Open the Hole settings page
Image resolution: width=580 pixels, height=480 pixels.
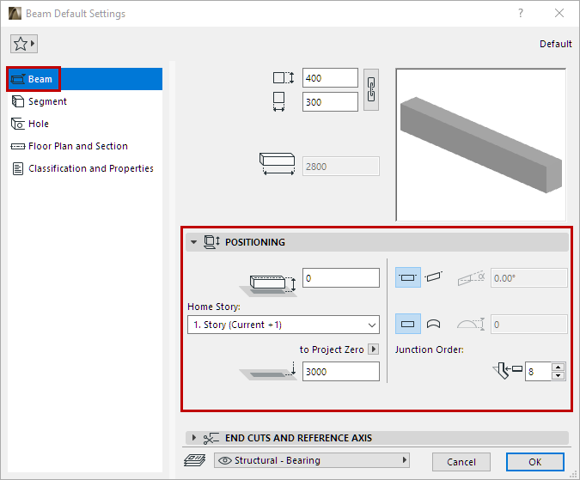tap(85, 124)
